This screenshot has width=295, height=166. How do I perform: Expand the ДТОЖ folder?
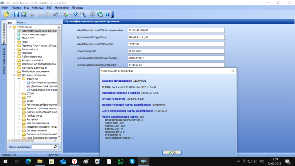pos(19,93)
